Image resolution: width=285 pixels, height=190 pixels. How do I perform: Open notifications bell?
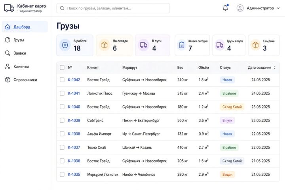225,8
